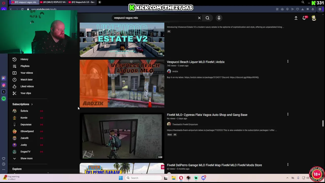
Task: Open the Jusky subscription channel
Action: 24,145
